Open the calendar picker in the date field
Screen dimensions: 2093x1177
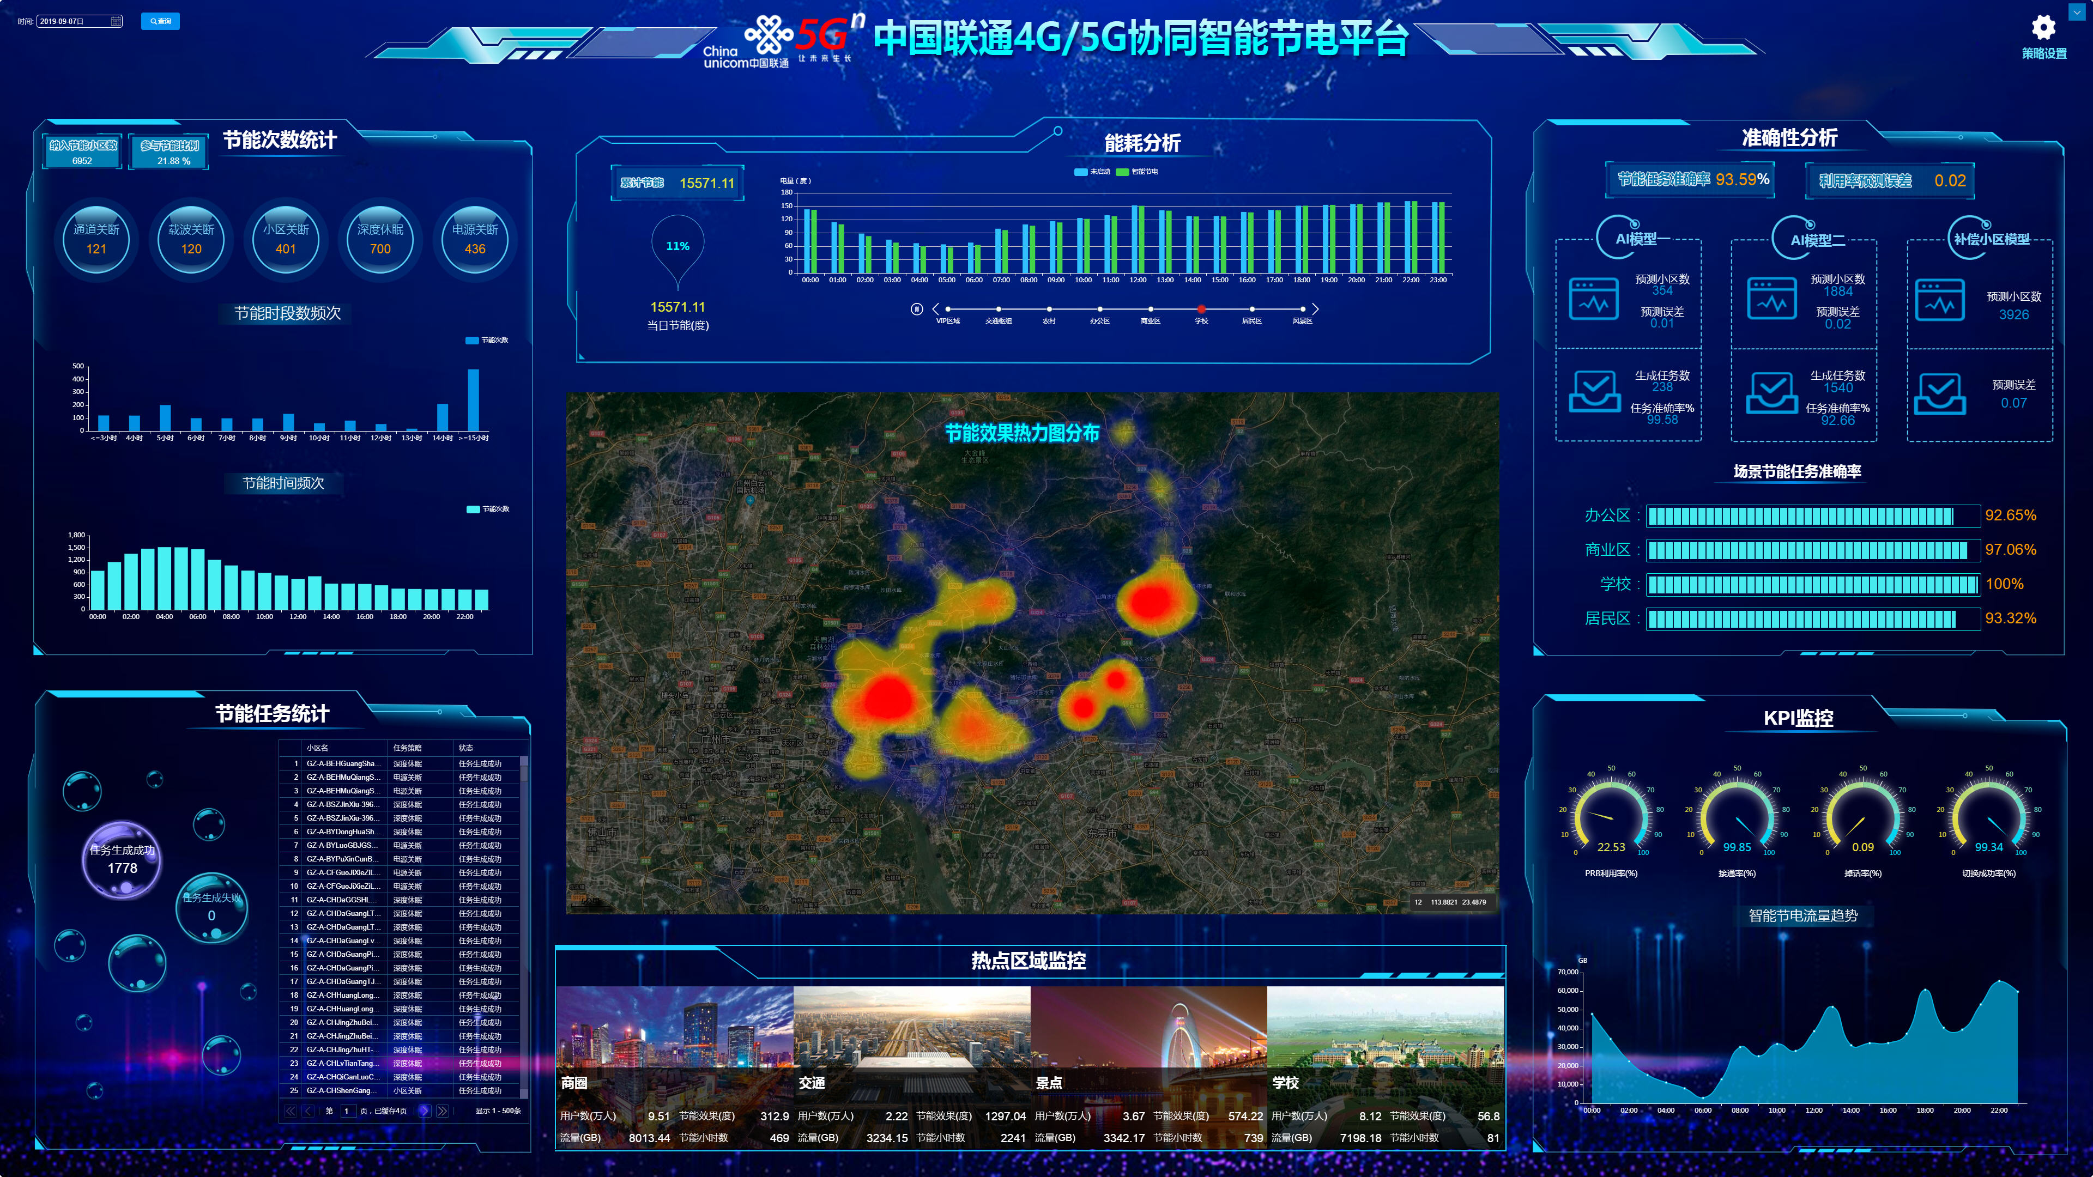(x=116, y=21)
